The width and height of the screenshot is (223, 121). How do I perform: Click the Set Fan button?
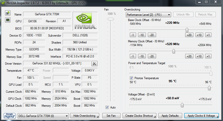111,116
